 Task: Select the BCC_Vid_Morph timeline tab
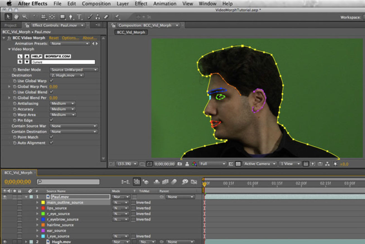tap(18, 173)
